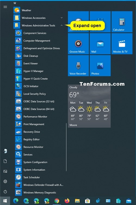Open Registry Editor pinned on the taskbar
136x205 pixels.
click(98, 201)
